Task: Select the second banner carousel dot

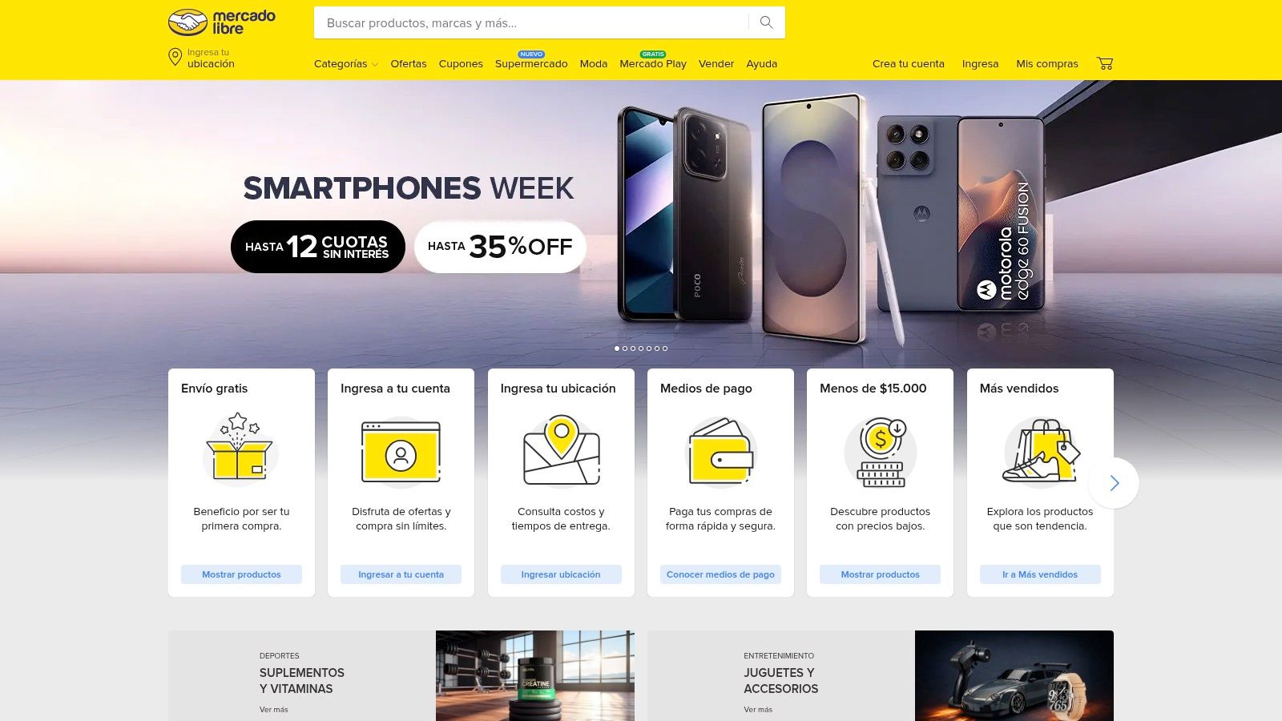Action: tap(625, 348)
